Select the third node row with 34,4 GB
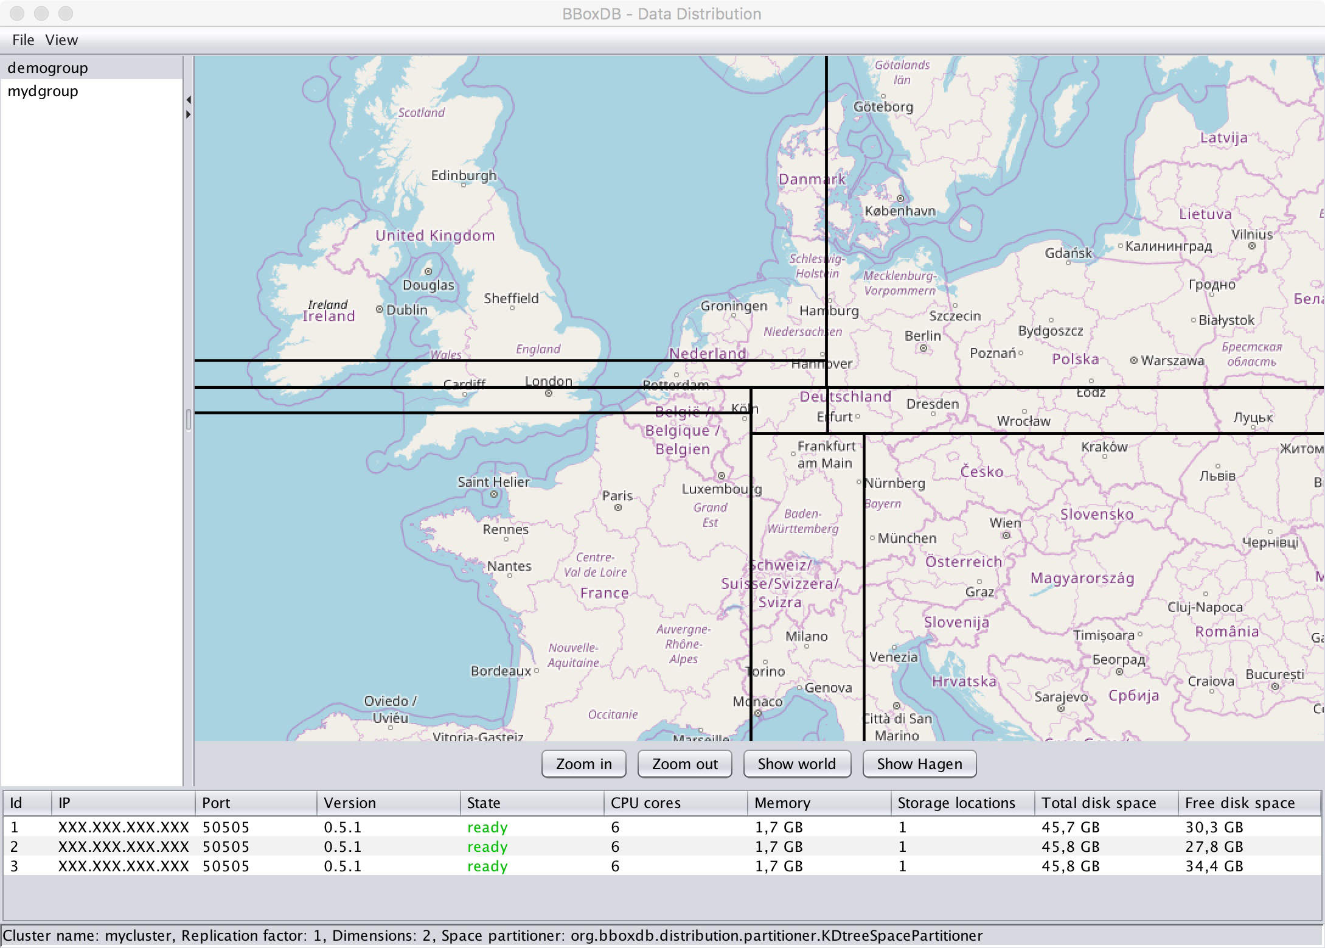Screen dimensions: 1325x948 (1213, 866)
